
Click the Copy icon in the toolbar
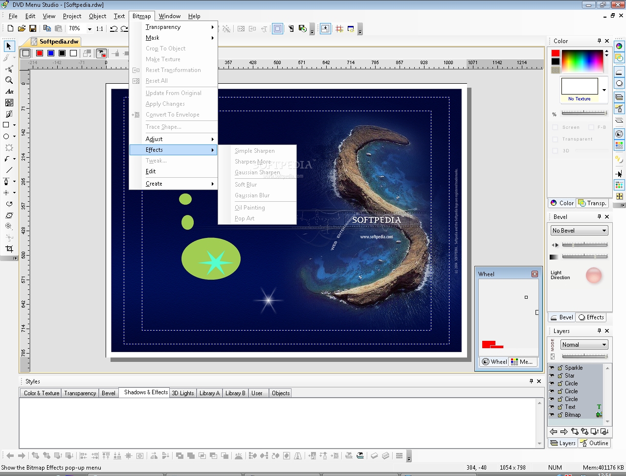click(x=47, y=28)
